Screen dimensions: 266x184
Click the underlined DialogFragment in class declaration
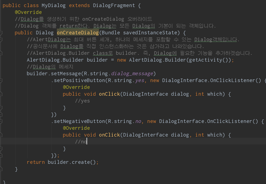tap(113, 5)
